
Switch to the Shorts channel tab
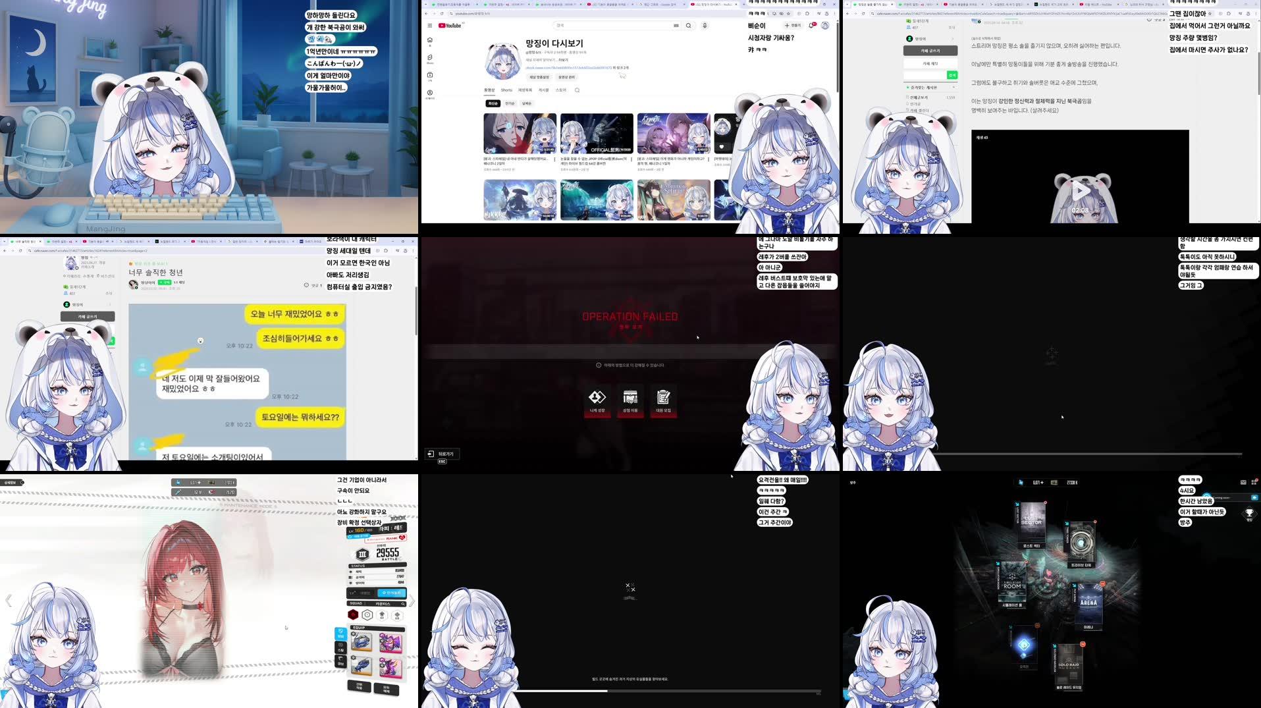coord(506,90)
